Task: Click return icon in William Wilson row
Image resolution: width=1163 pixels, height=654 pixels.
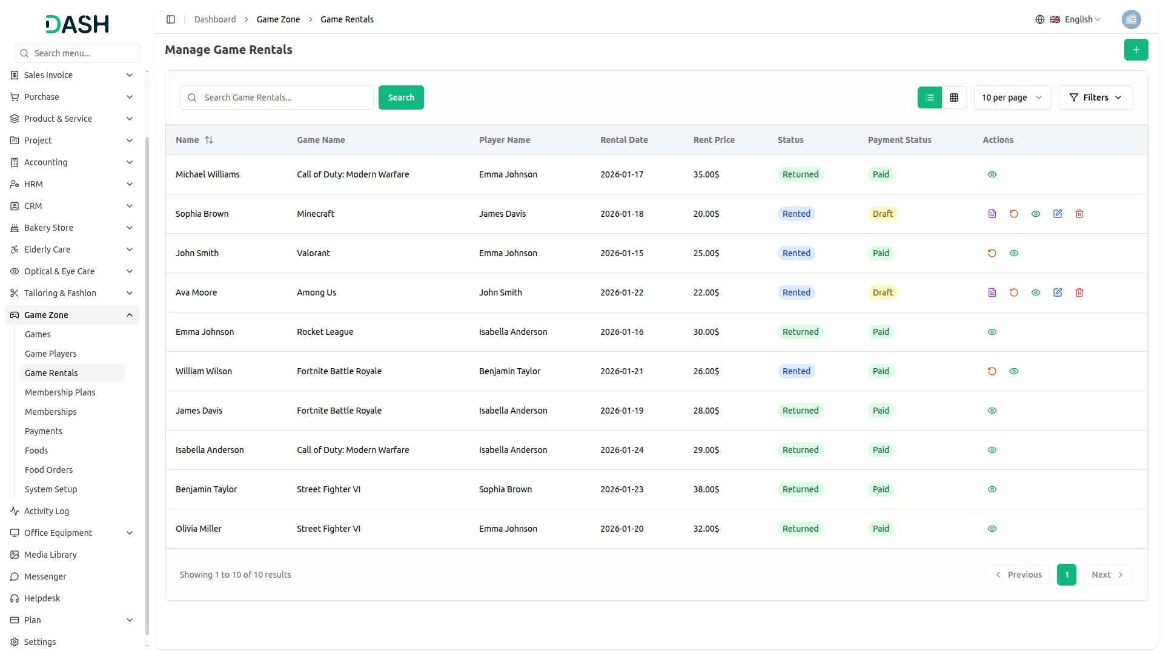Action: coord(992,371)
